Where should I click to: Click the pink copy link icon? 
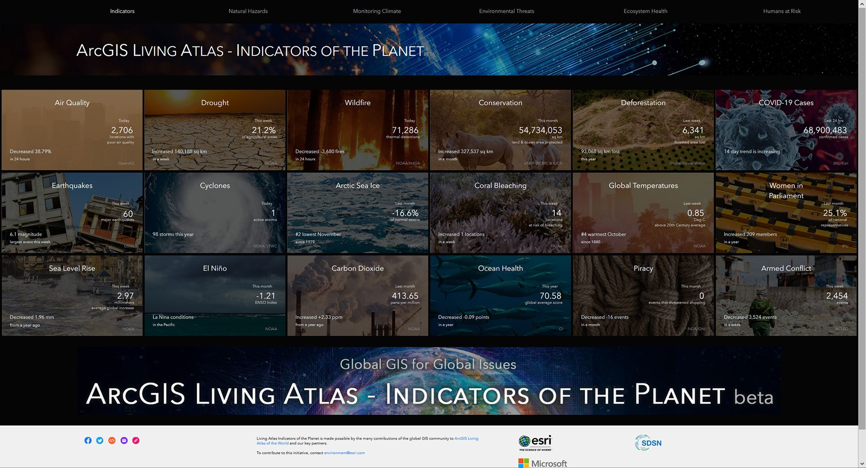point(136,441)
